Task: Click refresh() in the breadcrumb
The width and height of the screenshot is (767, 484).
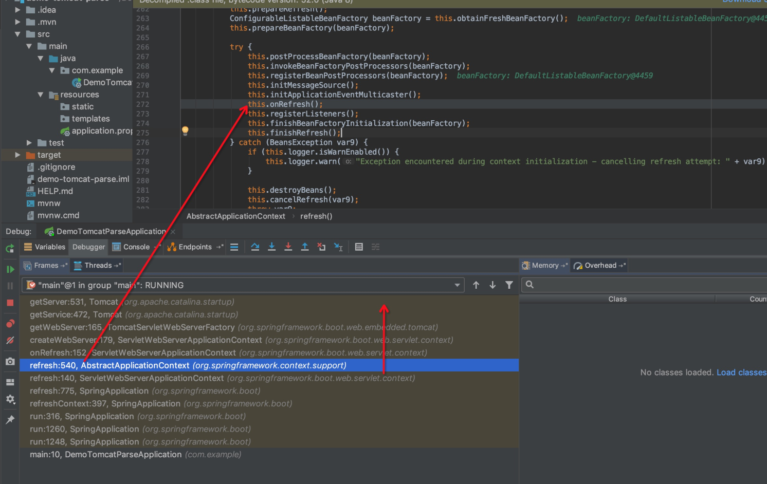Action: click(316, 216)
